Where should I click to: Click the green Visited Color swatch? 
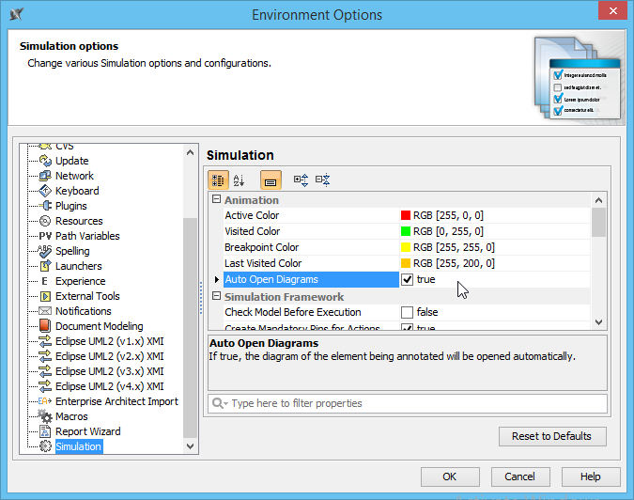pyautogui.click(x=406, y=231)
